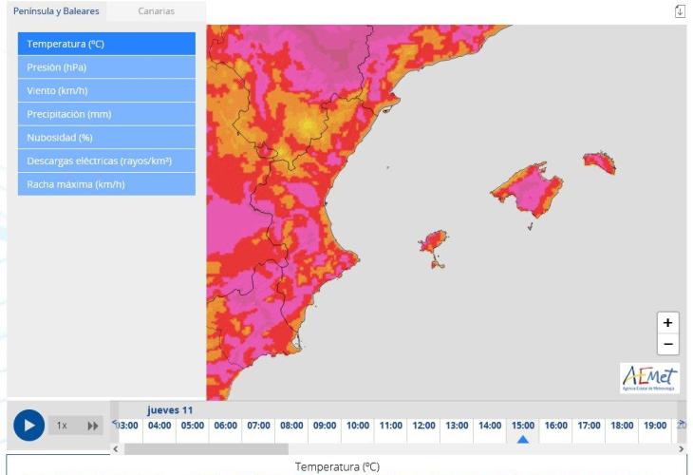This screenshot has height=475, width=693.
Task: Click the download icon at top right
Action: [x=680, y=10]
